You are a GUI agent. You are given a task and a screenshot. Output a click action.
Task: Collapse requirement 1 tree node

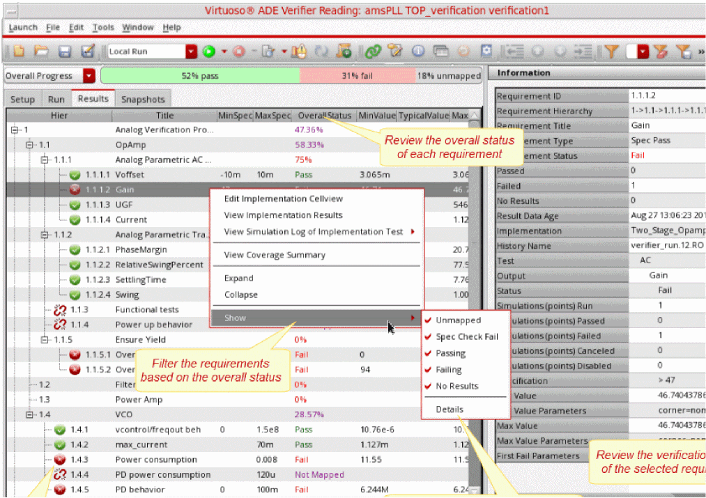15,130
